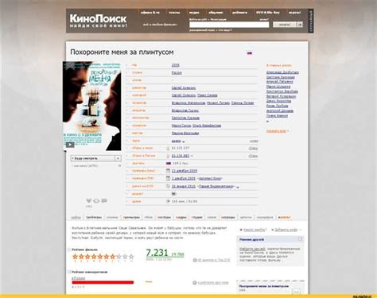Expand bottom-right panel with chevron button
The width and height of the screenshot is (377, 298).
click(296, 292)
